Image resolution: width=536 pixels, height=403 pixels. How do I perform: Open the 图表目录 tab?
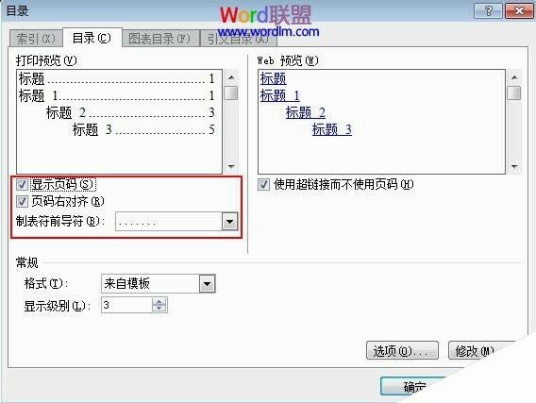(159, 39)
